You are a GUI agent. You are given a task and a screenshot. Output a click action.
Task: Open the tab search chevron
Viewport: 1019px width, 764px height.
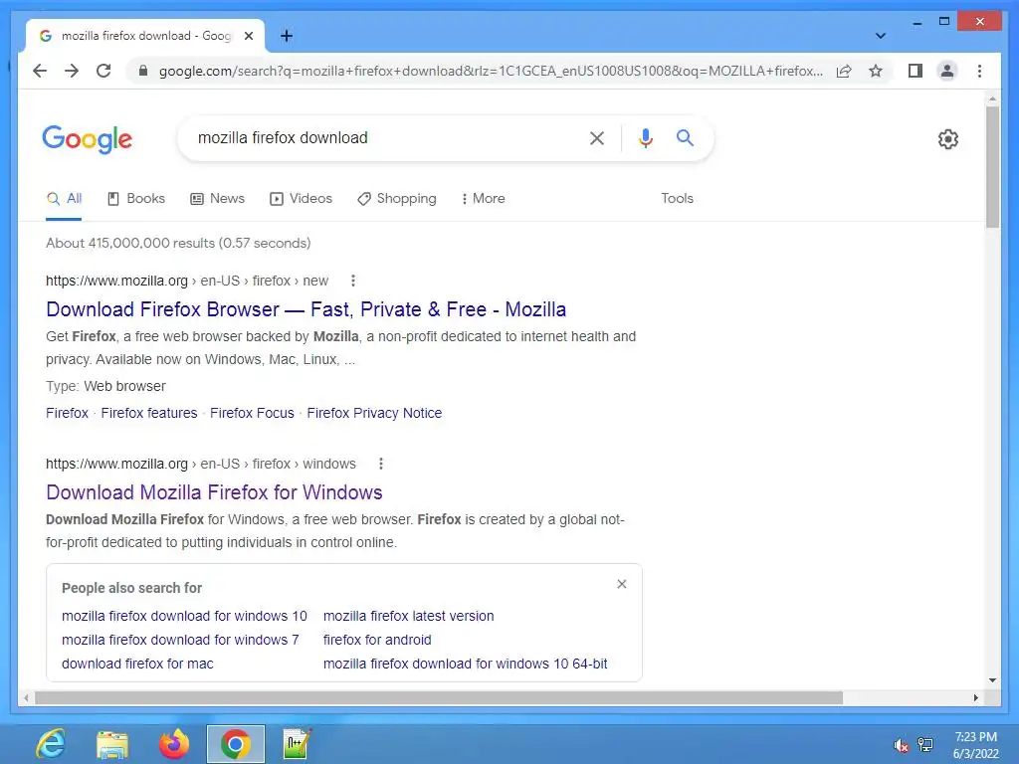(x=881, y=36)
